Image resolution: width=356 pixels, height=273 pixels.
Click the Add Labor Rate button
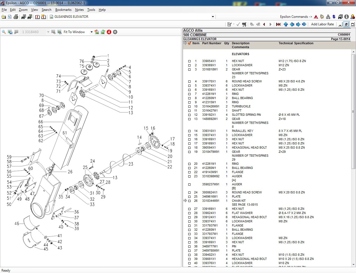coord(322,24)
